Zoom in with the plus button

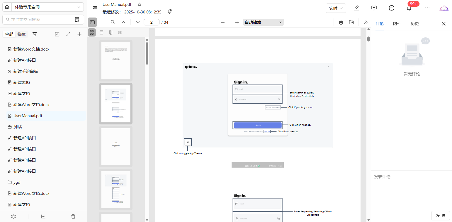237,22
